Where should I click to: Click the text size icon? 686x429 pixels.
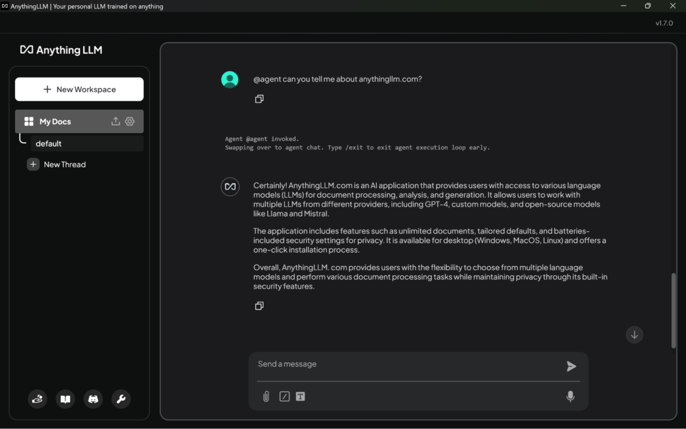(301, 397)
